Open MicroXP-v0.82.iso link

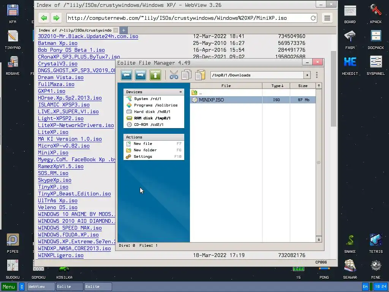64,146
